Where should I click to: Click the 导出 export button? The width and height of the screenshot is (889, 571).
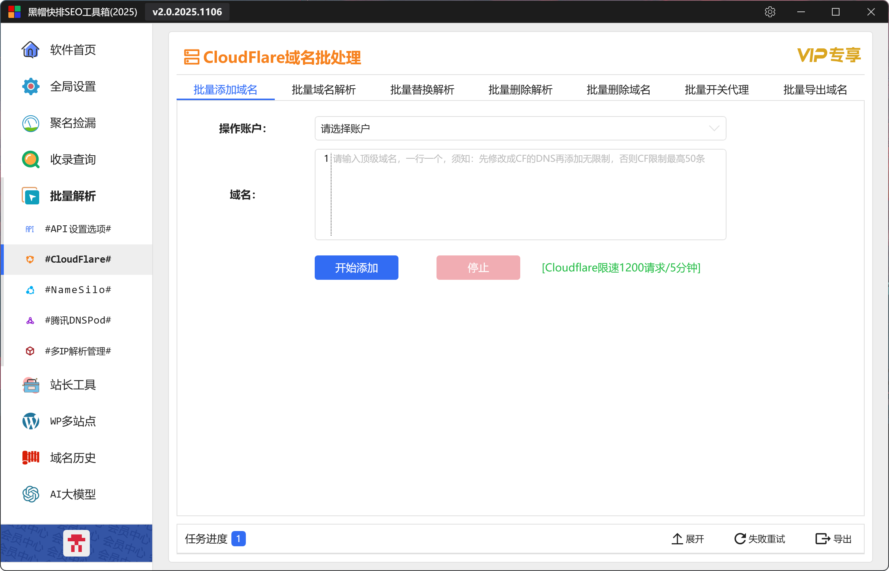pos(833,539)
